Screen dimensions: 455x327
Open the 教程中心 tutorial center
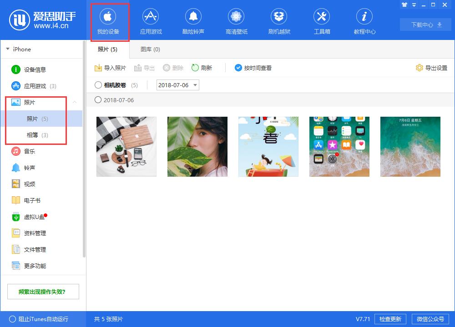click(x=364, y=20)
